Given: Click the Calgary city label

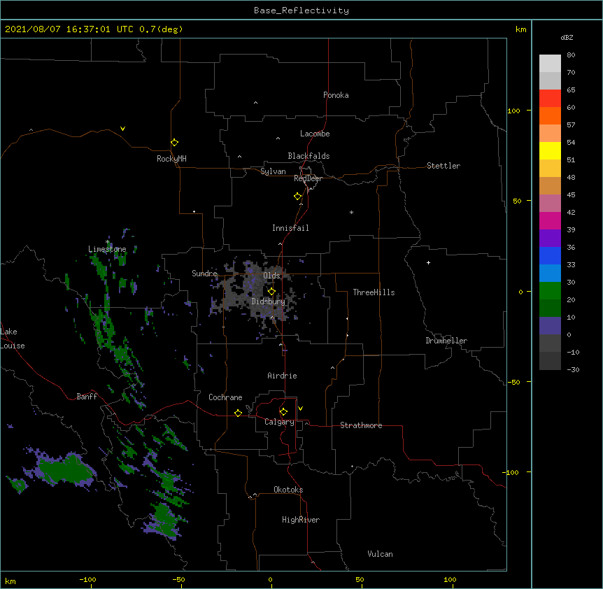Looking at the screenshot, I should tap(279, 422).
